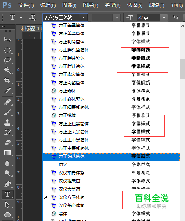The width and height of the screenshot is (185, 221).
Task: Click the Photoshop Ps logo
Action: [7, 5]
